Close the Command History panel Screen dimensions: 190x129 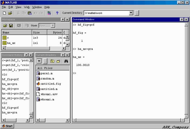tap(31, 55)
